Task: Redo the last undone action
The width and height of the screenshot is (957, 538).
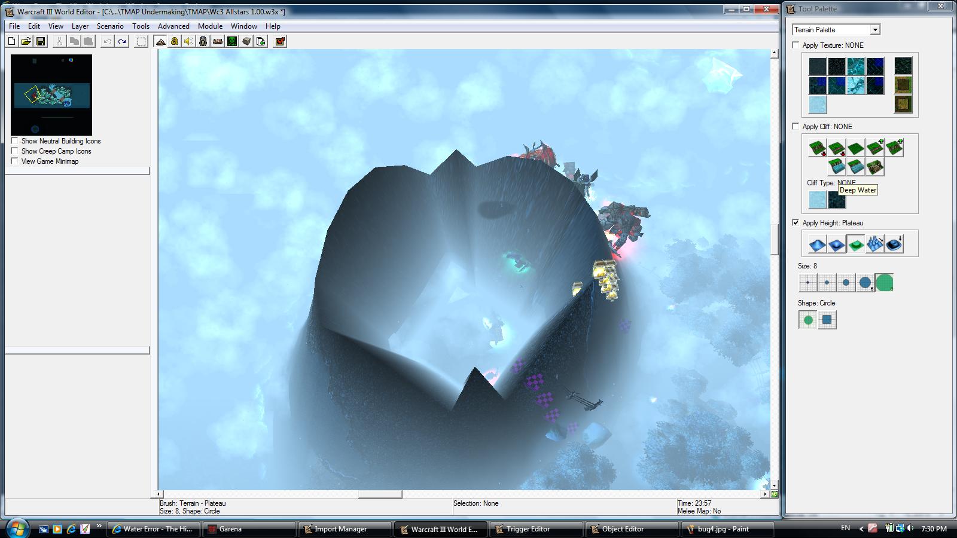Action: tap(122, 41)
